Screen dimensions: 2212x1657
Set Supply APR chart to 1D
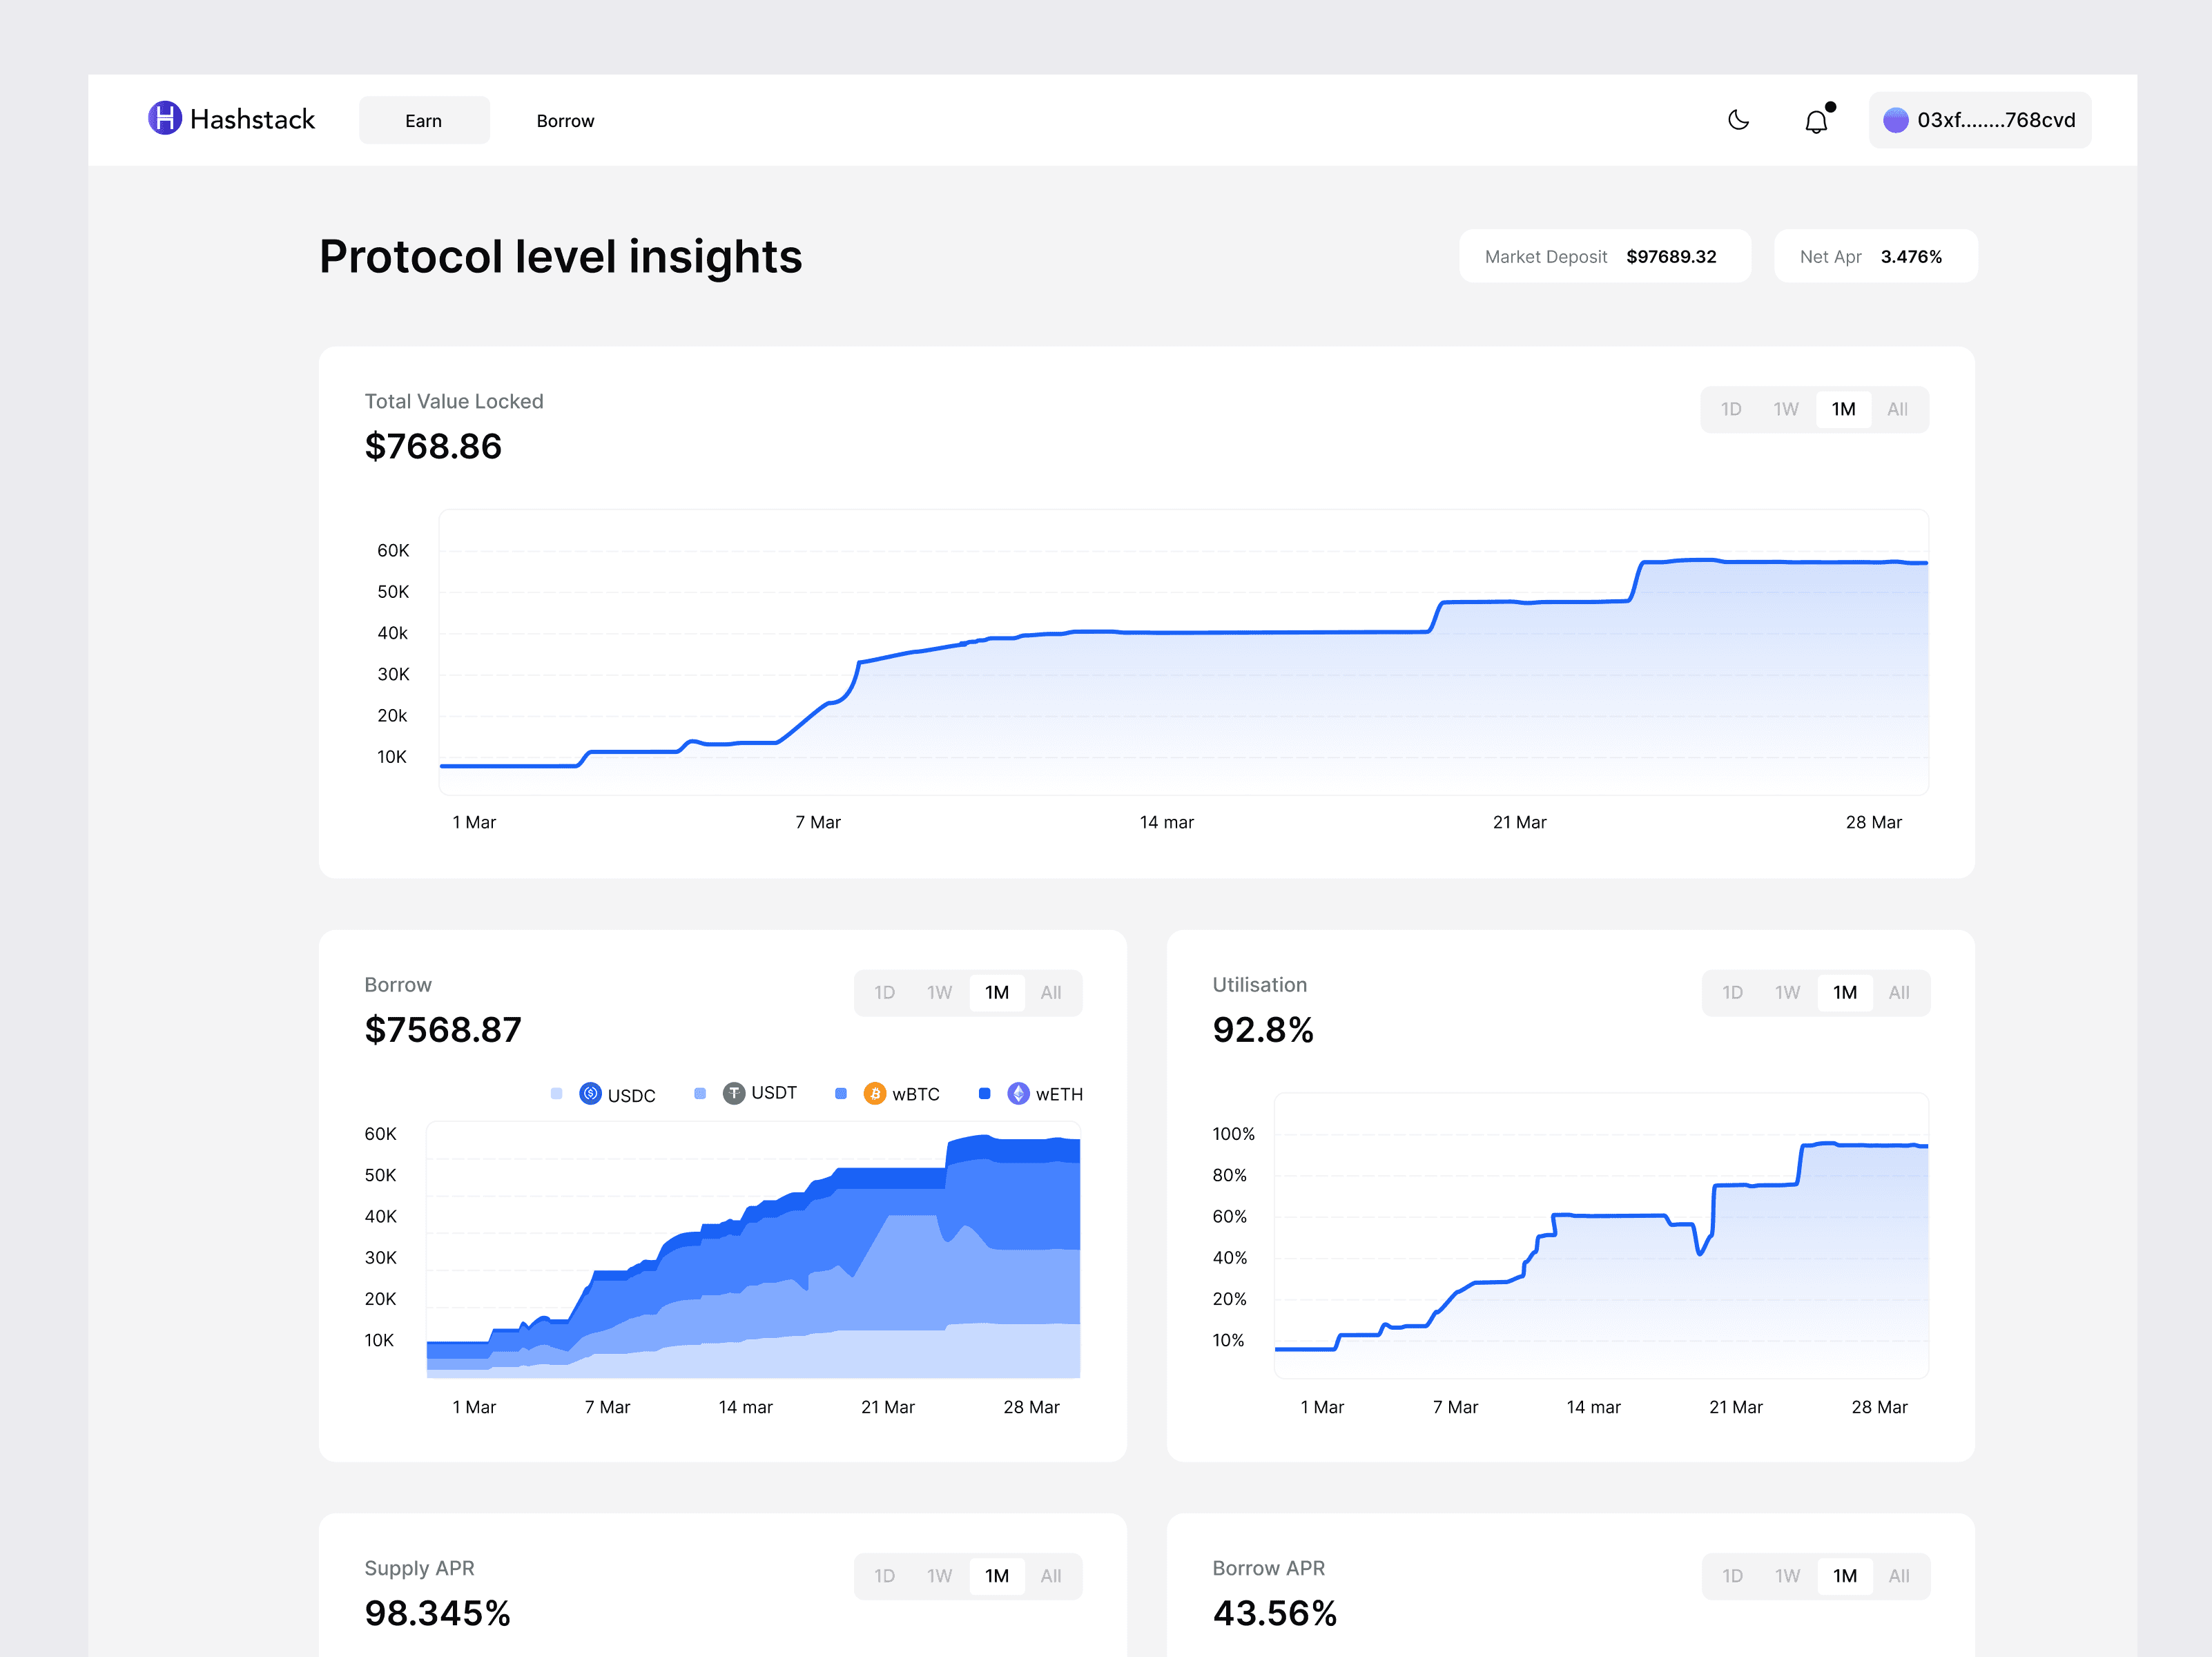point(884,1576)
